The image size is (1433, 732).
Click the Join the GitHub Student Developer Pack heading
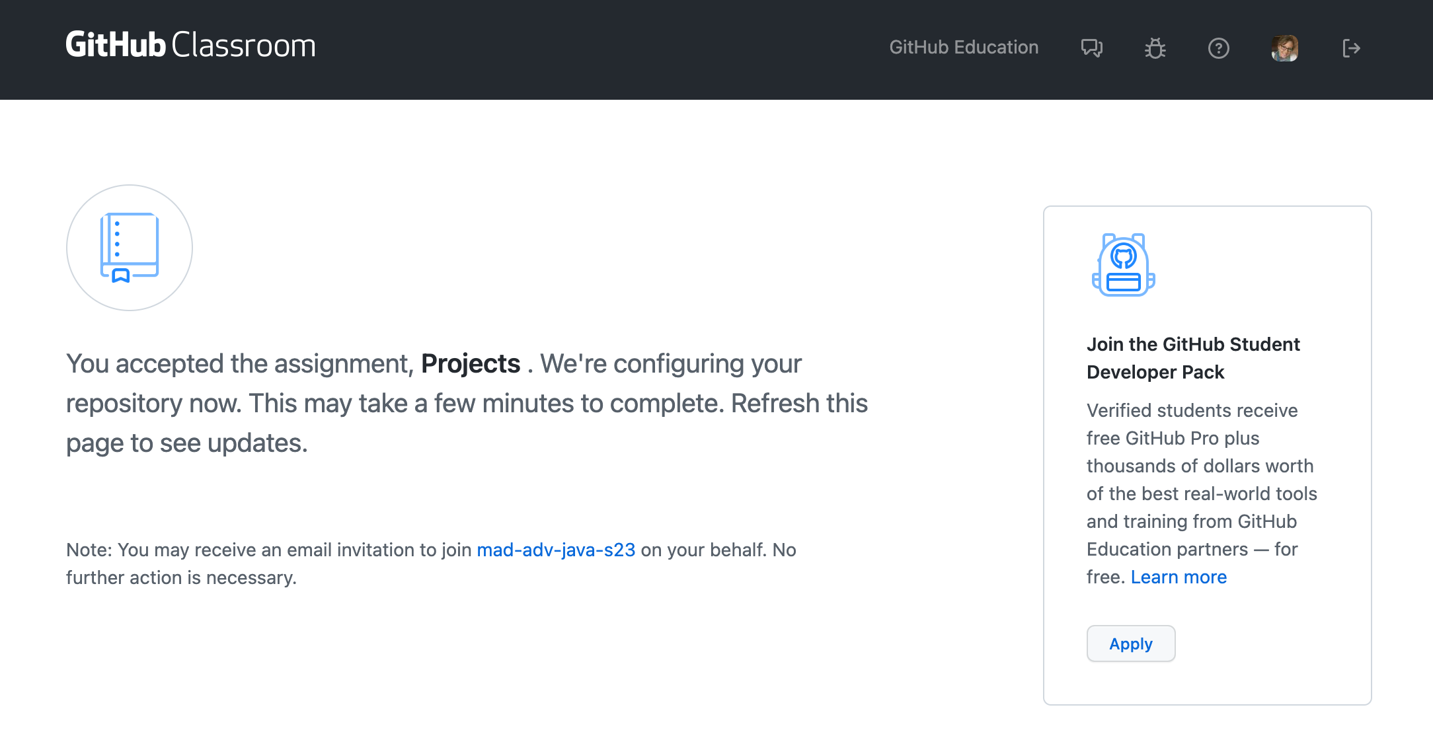pyautogui.click(x=1193, y=358)
